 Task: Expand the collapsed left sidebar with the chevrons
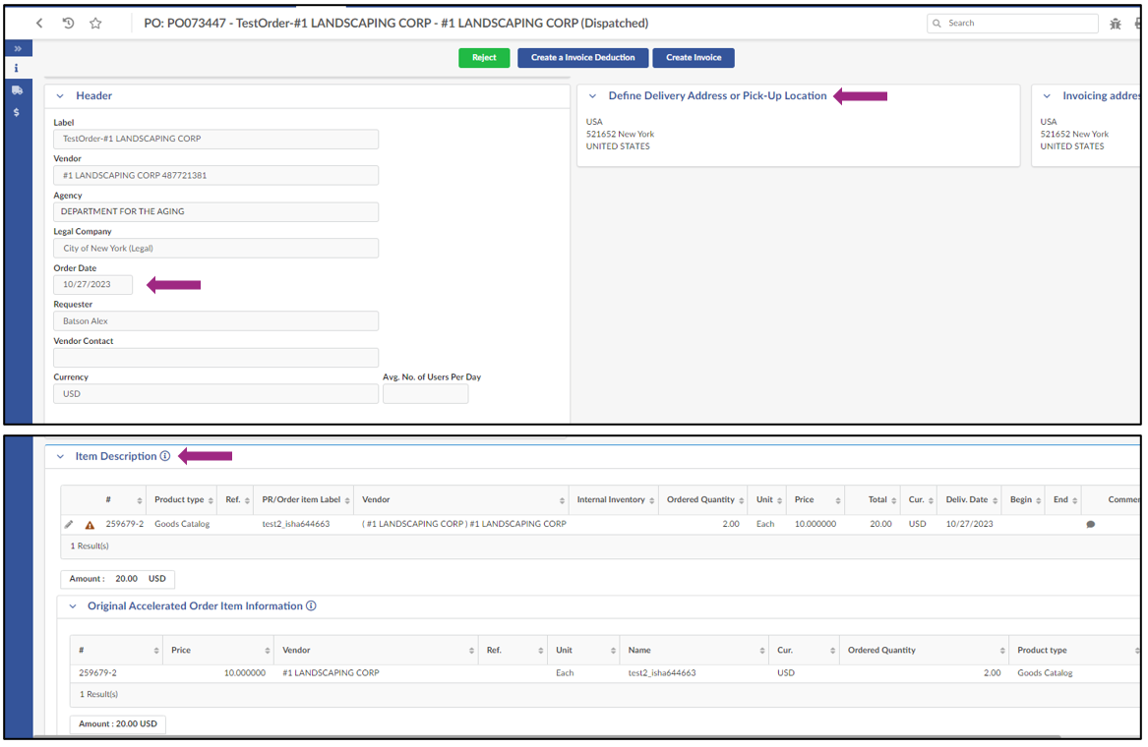[18, 47]
